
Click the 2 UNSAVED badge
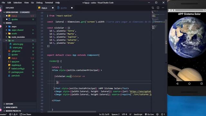[25, 12]
